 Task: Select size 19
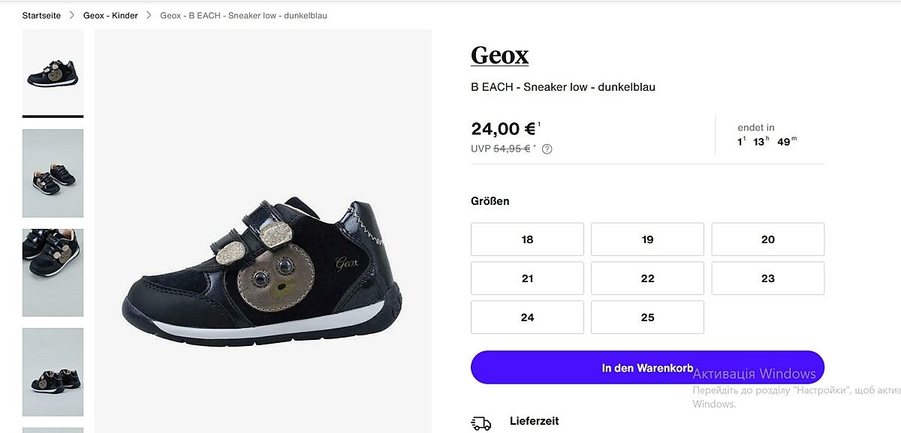pos(647,239)
